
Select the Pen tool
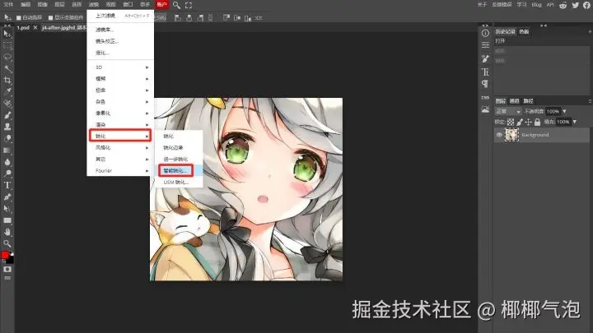(7, 197)
